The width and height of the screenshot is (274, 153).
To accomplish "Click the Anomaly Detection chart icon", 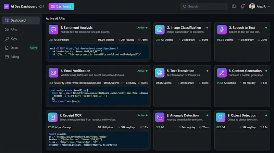I will pos(160,117).
